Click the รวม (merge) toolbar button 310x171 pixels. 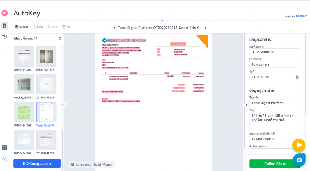[38, 27]
